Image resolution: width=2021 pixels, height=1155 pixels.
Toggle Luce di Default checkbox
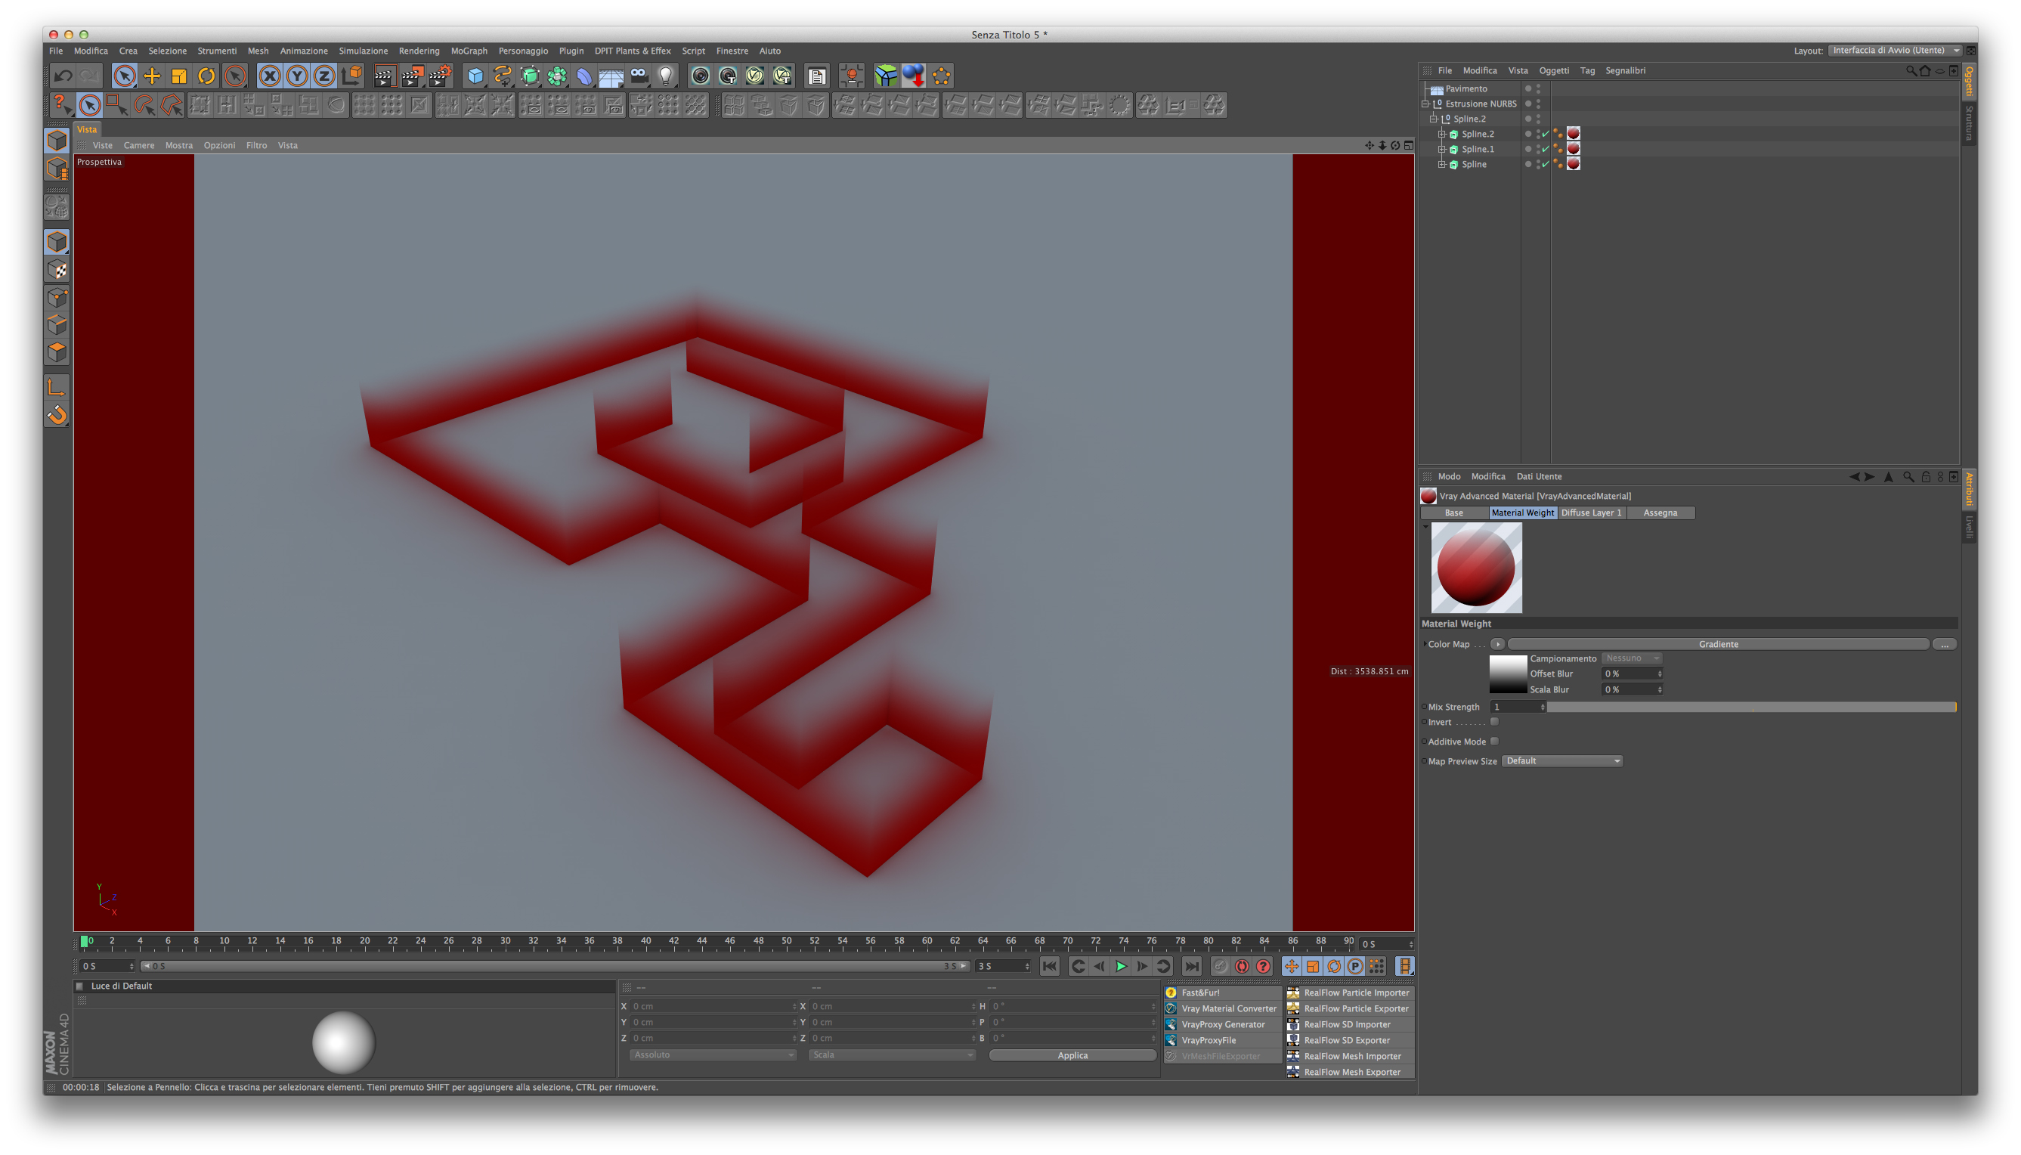tap(80, 986)
